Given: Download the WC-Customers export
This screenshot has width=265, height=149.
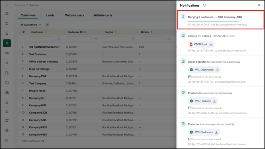Looking at the screenshot, I should click(216, 132).
